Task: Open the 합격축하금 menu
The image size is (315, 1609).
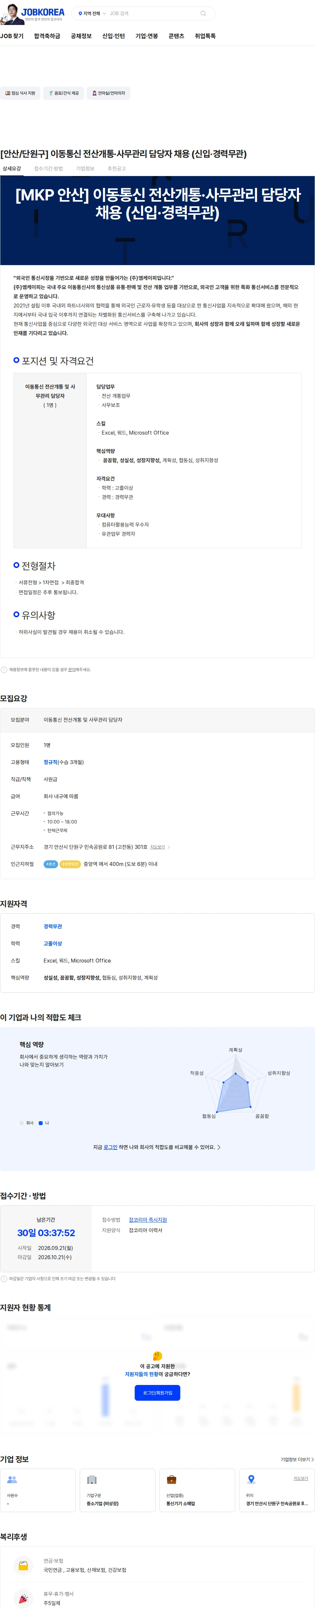Action: click(47, 36)
